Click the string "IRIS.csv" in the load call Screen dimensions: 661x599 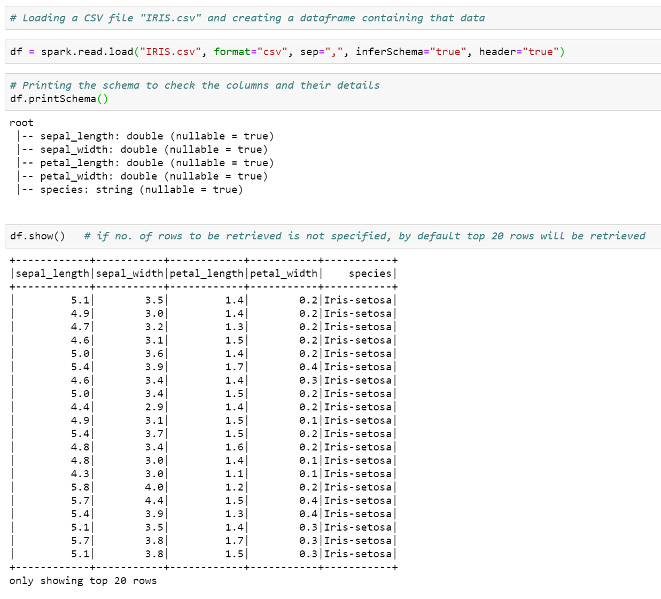[171, 52]
